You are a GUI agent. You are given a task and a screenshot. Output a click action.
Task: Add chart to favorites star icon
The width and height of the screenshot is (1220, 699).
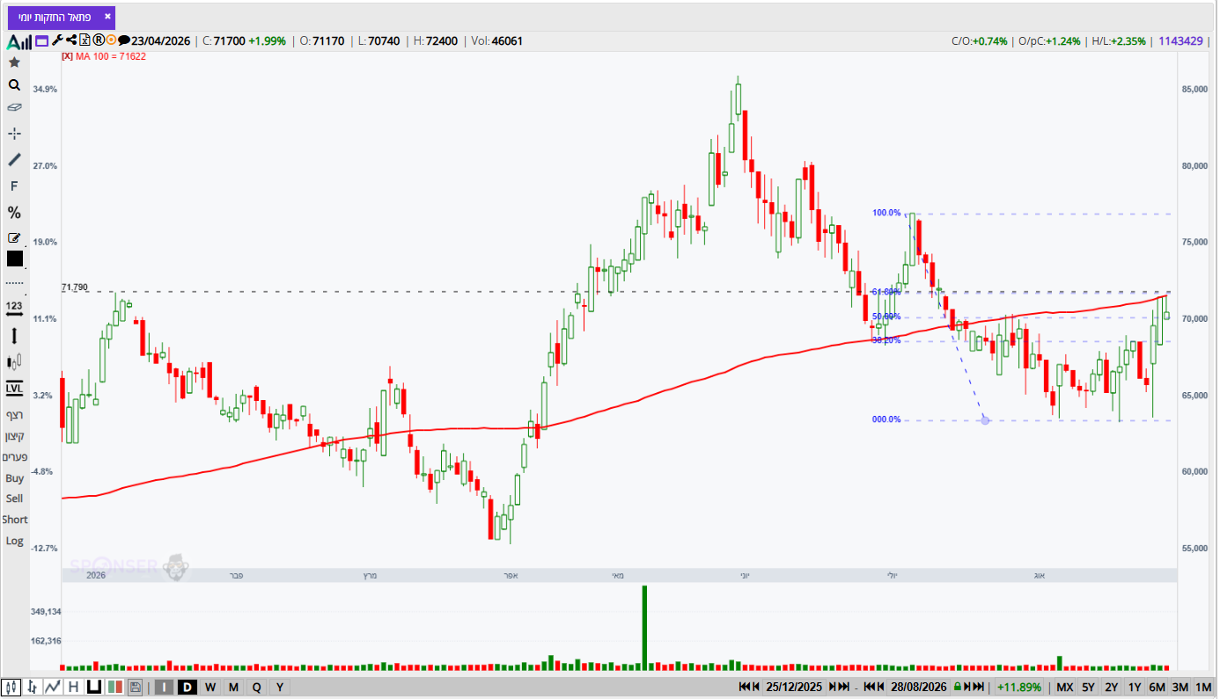click(14, 62)
